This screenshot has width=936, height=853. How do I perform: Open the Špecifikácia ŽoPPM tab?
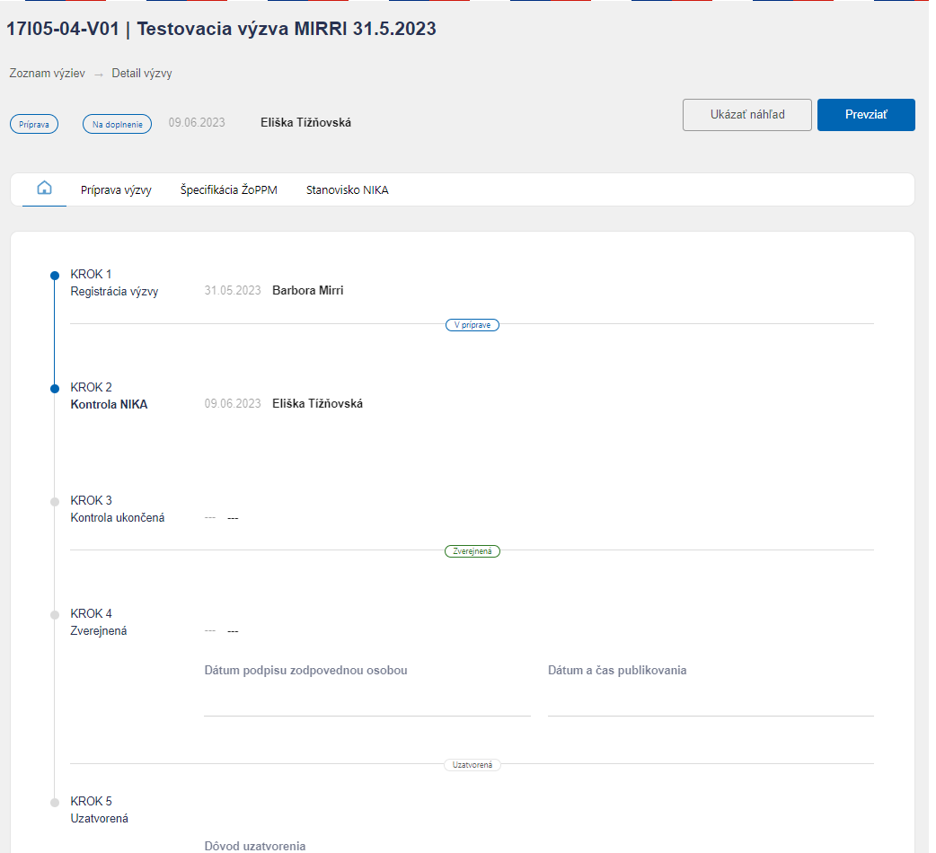coord(229,190)
